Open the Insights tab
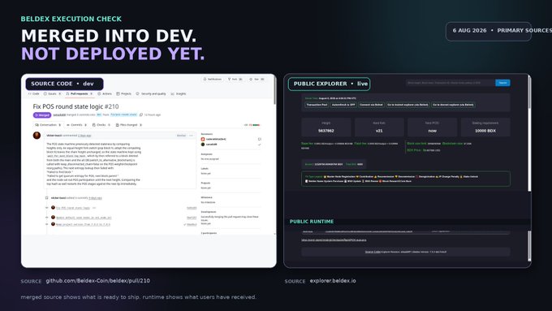 click(x=178, y=93)
